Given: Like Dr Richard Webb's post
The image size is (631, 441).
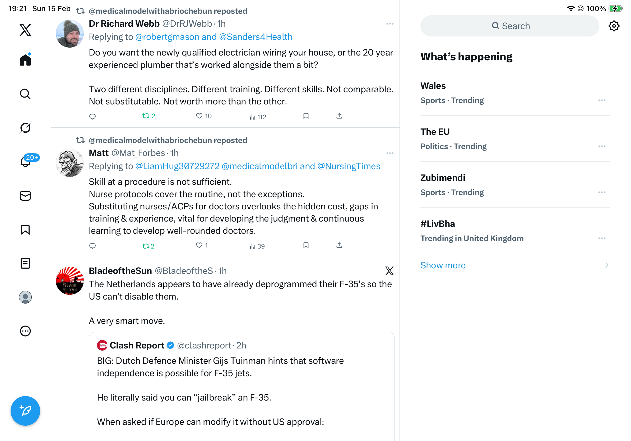Looking at the screenshot, I should click(199, 116).
